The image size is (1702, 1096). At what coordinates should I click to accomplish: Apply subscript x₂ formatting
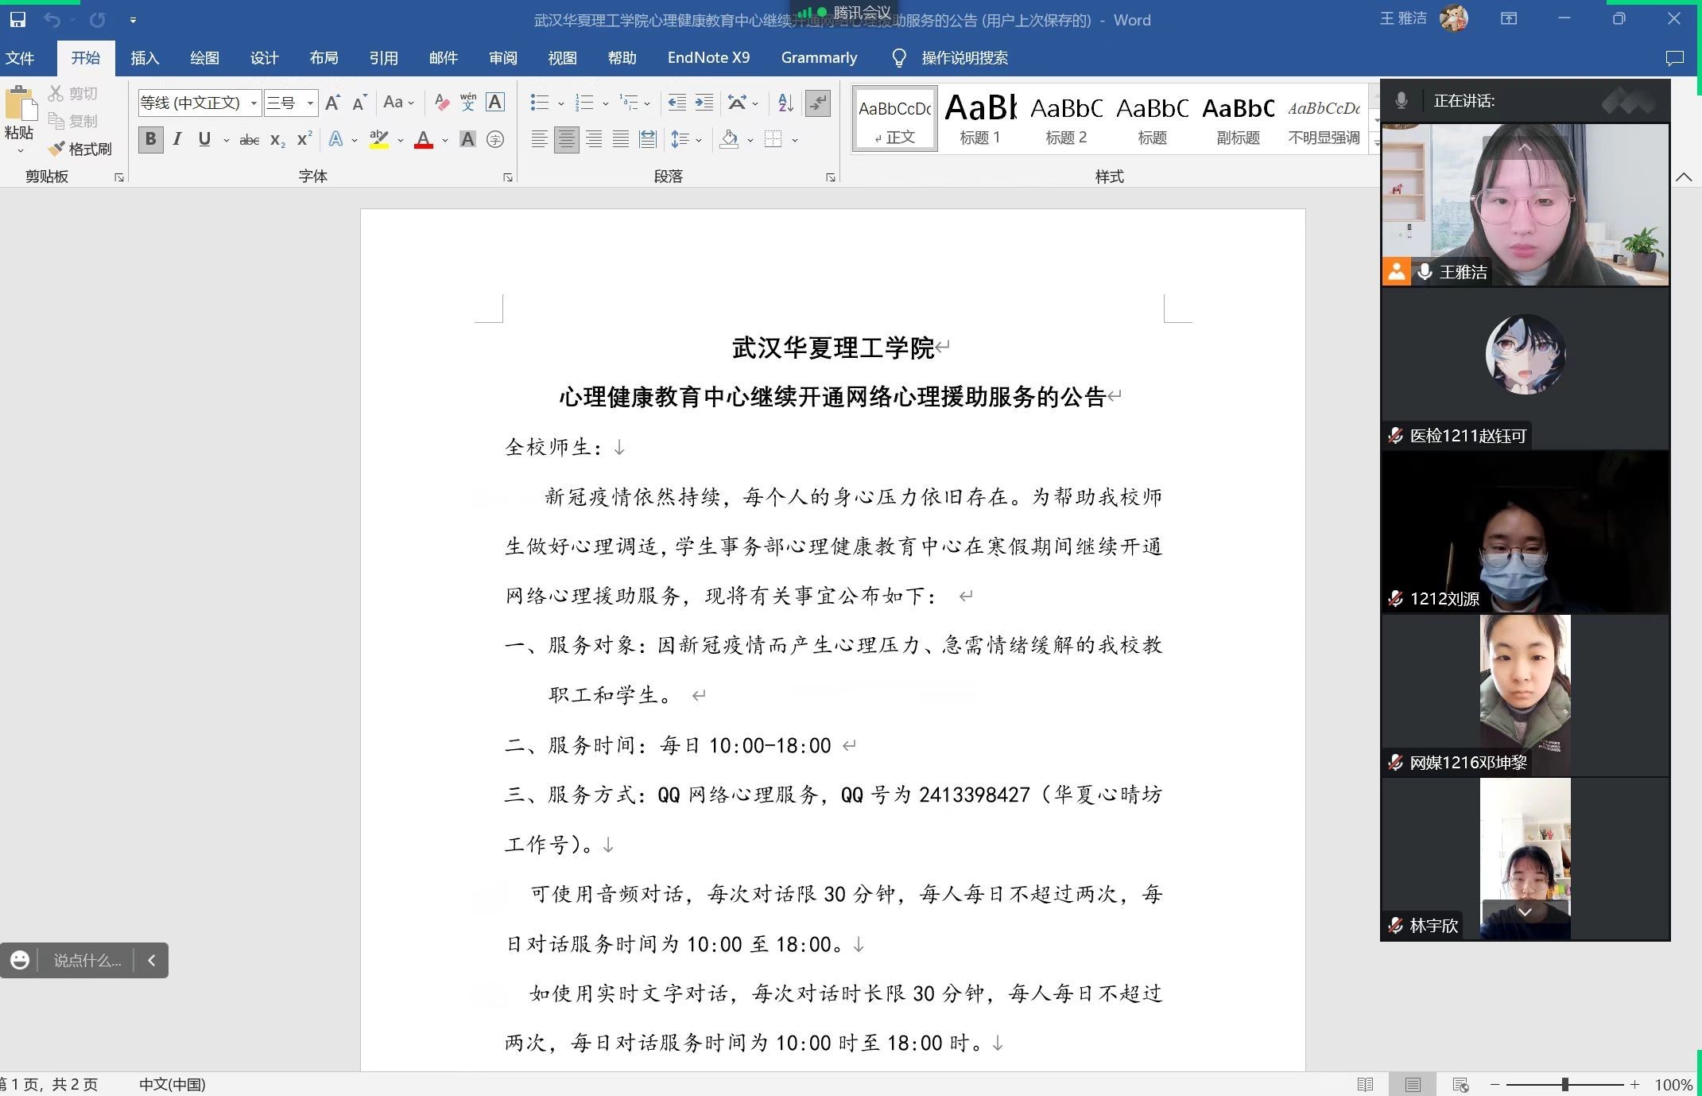pyautogui.click(x=277, y=140)
